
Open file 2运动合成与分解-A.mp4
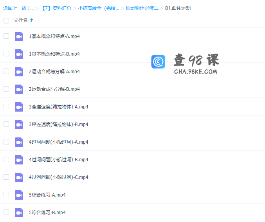coord(54,72)
